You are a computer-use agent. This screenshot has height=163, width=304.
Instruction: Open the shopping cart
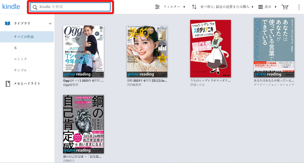pos(285,7)
